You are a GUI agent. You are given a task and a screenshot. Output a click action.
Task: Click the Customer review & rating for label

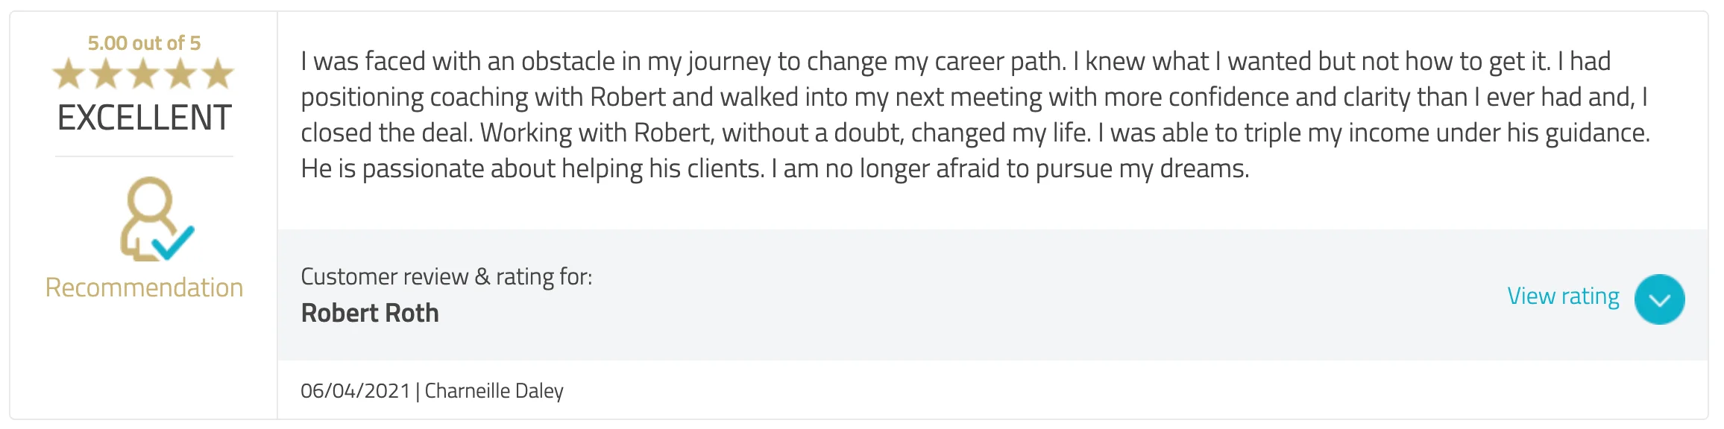click(x=446, y=277)
